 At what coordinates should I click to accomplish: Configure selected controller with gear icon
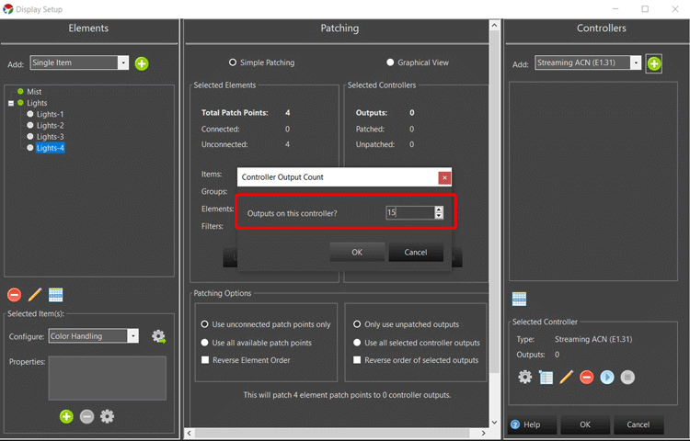click(x=524, y=377)
